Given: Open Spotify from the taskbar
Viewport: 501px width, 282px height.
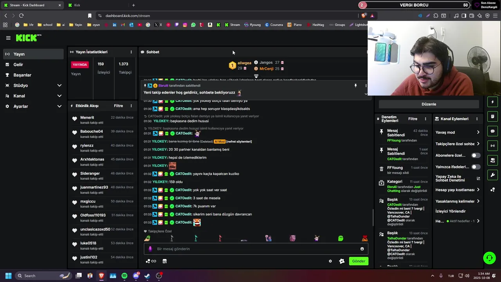Looking at the screenshot, I should (124, 276).
